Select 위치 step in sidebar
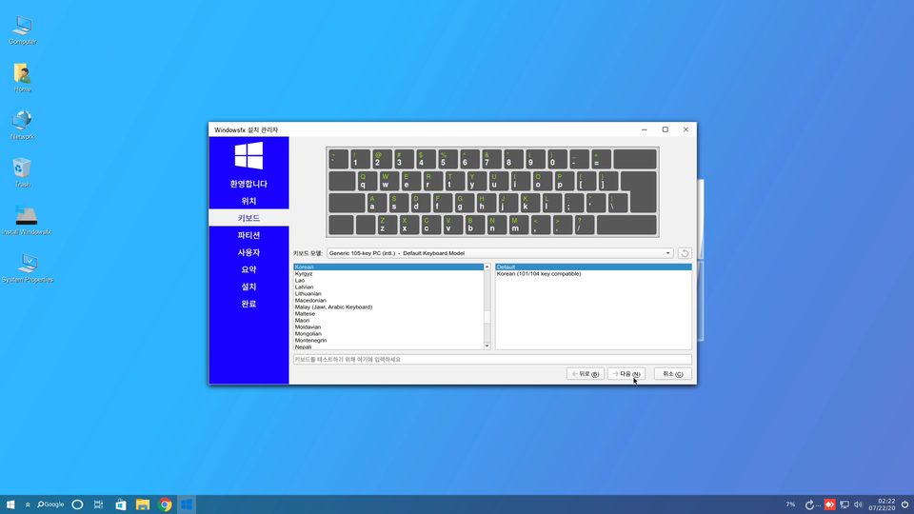 point(248,201)
